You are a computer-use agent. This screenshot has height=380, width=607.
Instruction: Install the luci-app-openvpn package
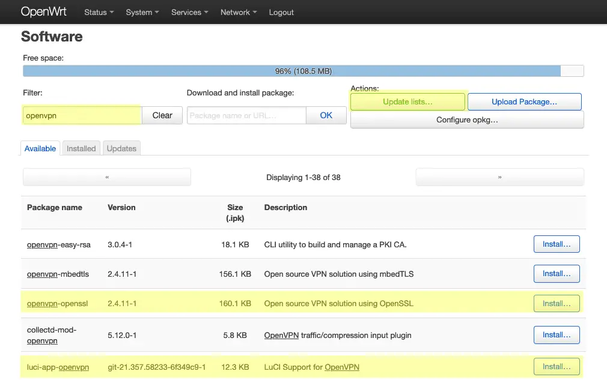[557, 366]
